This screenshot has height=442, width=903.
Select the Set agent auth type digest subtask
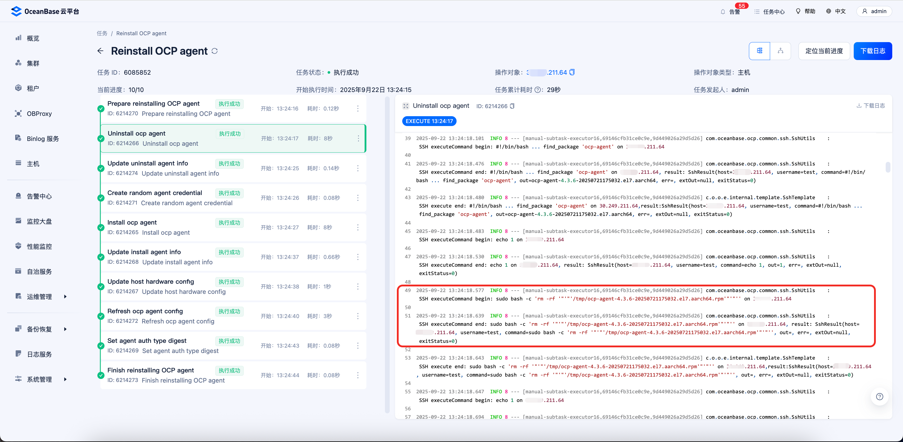233,346
